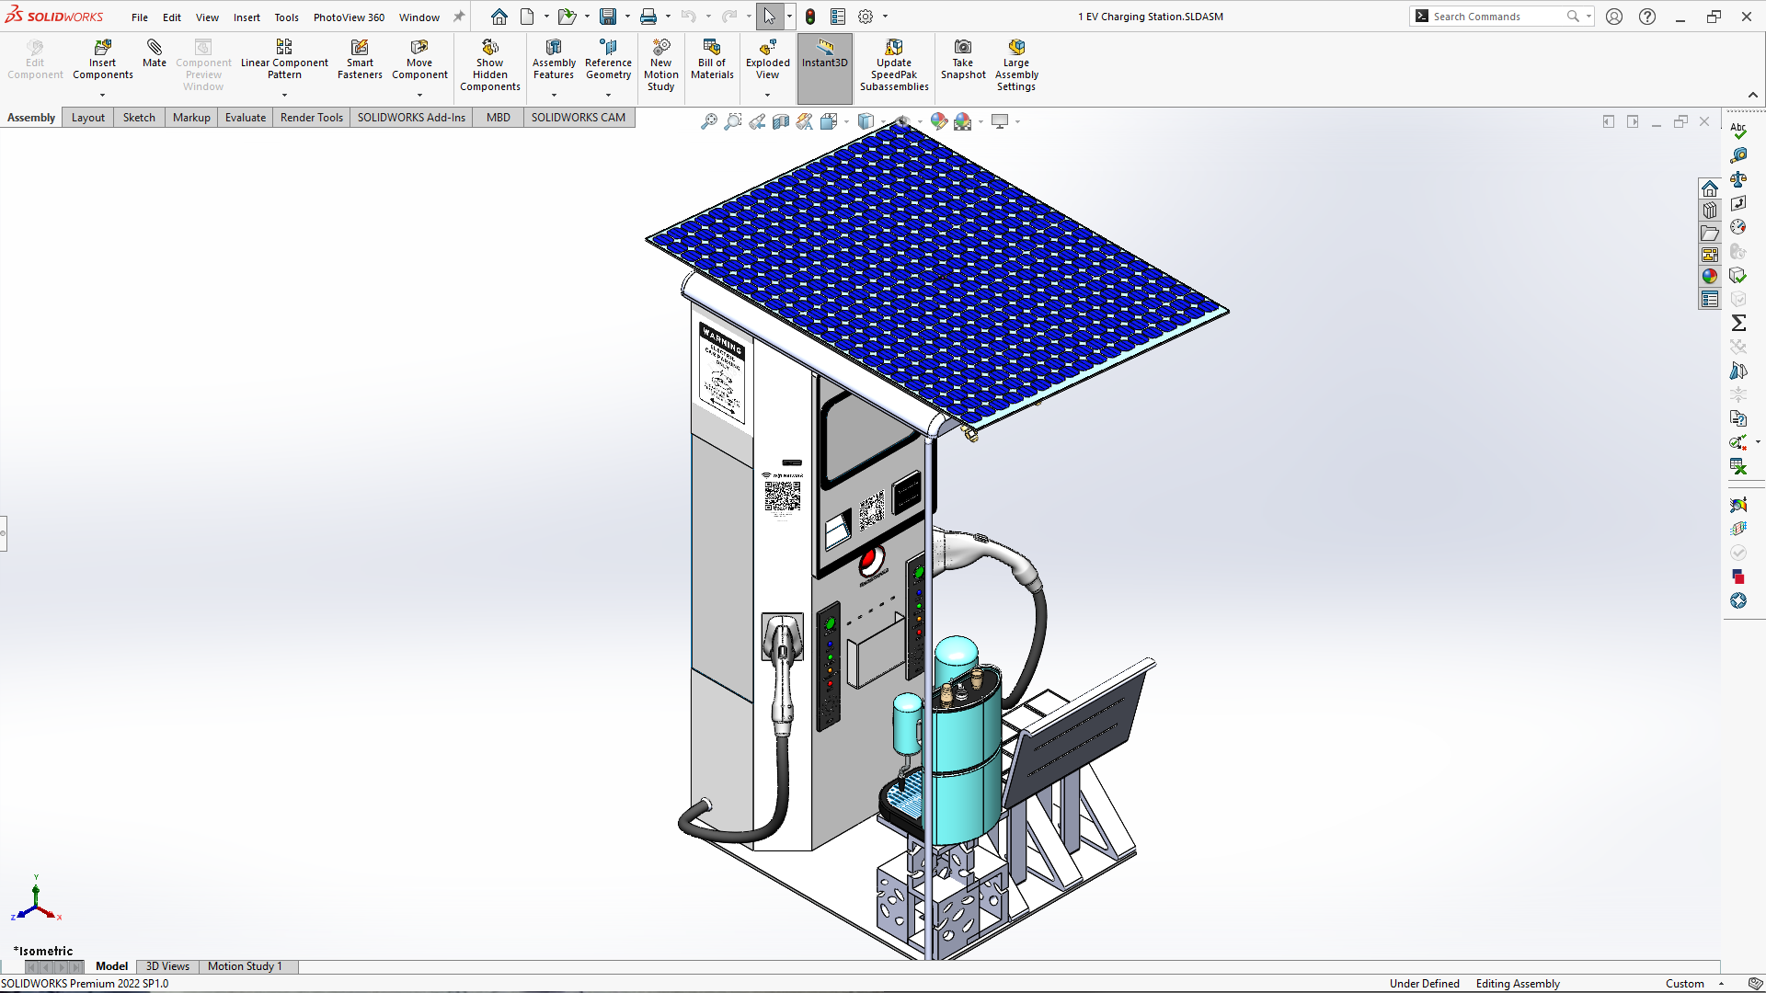Open Motion Study 1 tab
Image resolution: width=1766 pixels, height=993 pixels.
pos(245,966)
